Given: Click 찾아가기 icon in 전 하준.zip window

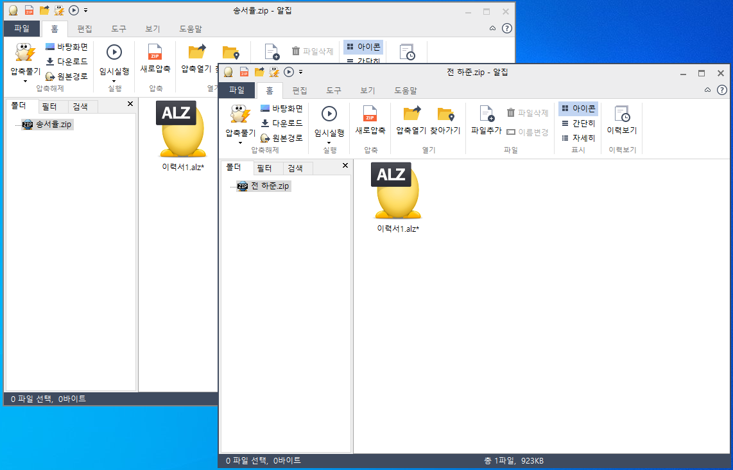Looking at the screenshot, I should pos(445,114).
